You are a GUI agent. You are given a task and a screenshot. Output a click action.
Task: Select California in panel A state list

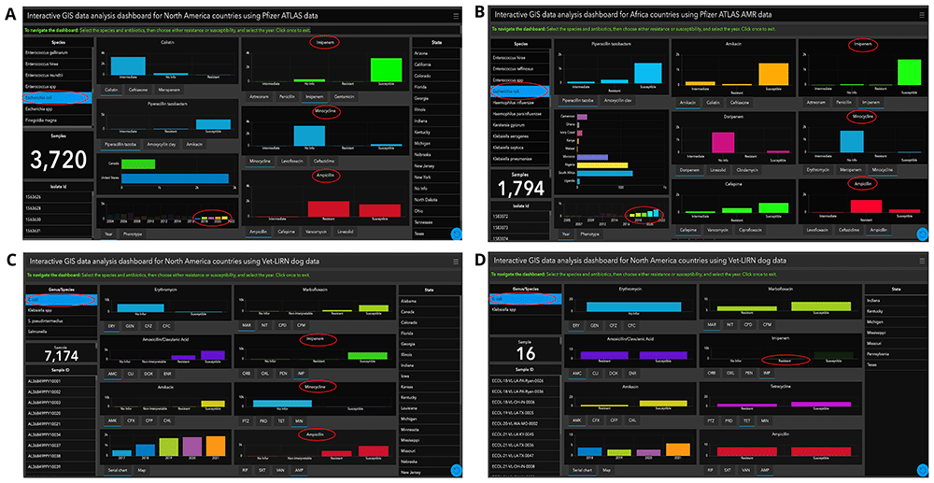pos(436,64)
